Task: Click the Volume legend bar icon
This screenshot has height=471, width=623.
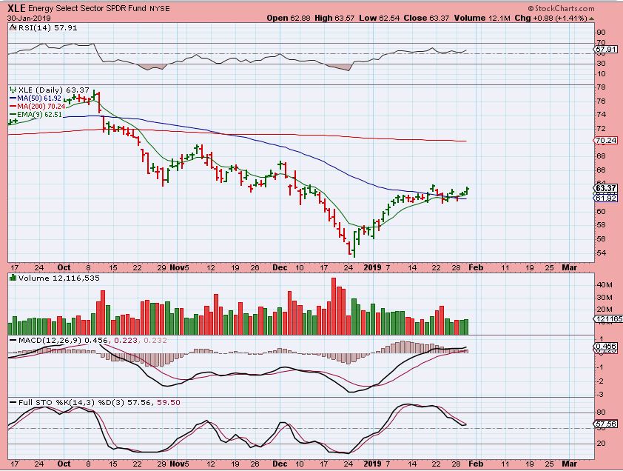Action: click(x=13, y=278)
